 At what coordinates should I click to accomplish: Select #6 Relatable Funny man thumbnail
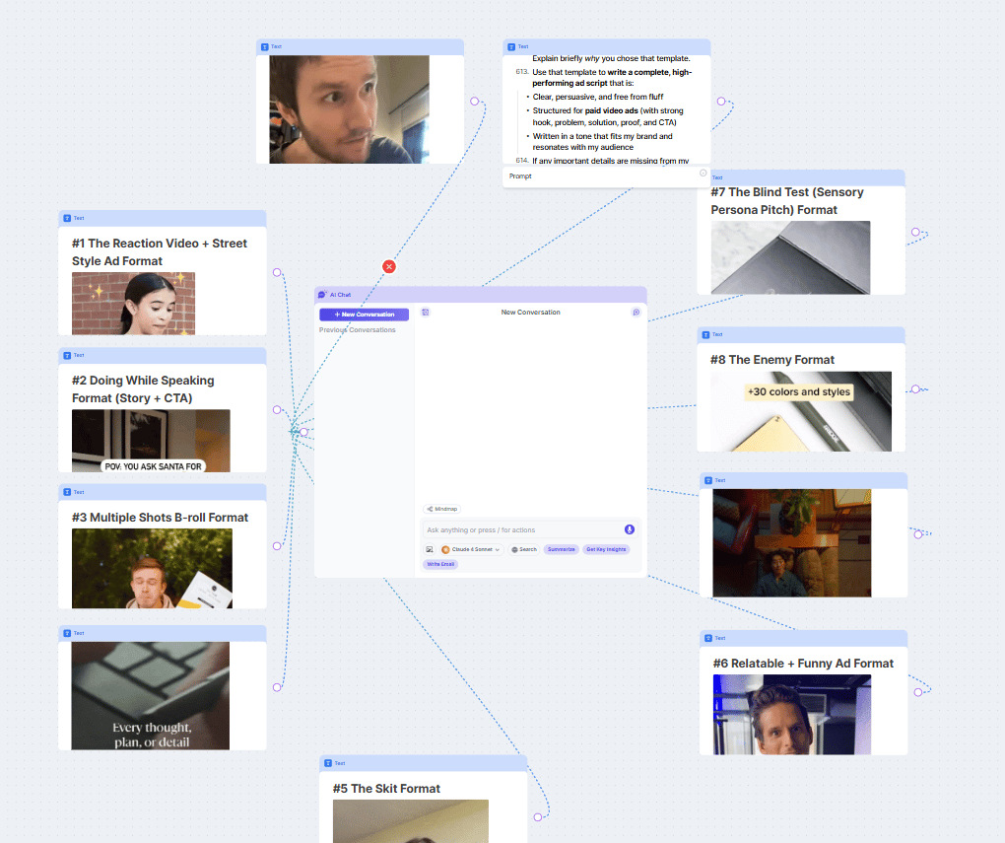click(x=791, y=715)
